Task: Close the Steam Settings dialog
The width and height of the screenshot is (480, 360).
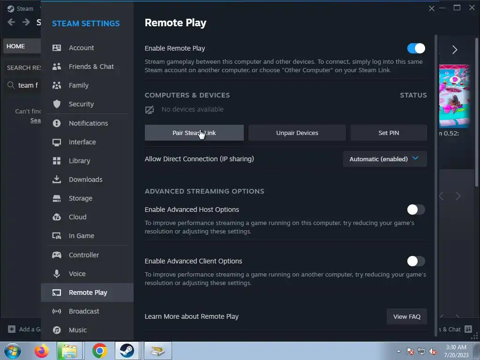Action: tap(432, 8)
